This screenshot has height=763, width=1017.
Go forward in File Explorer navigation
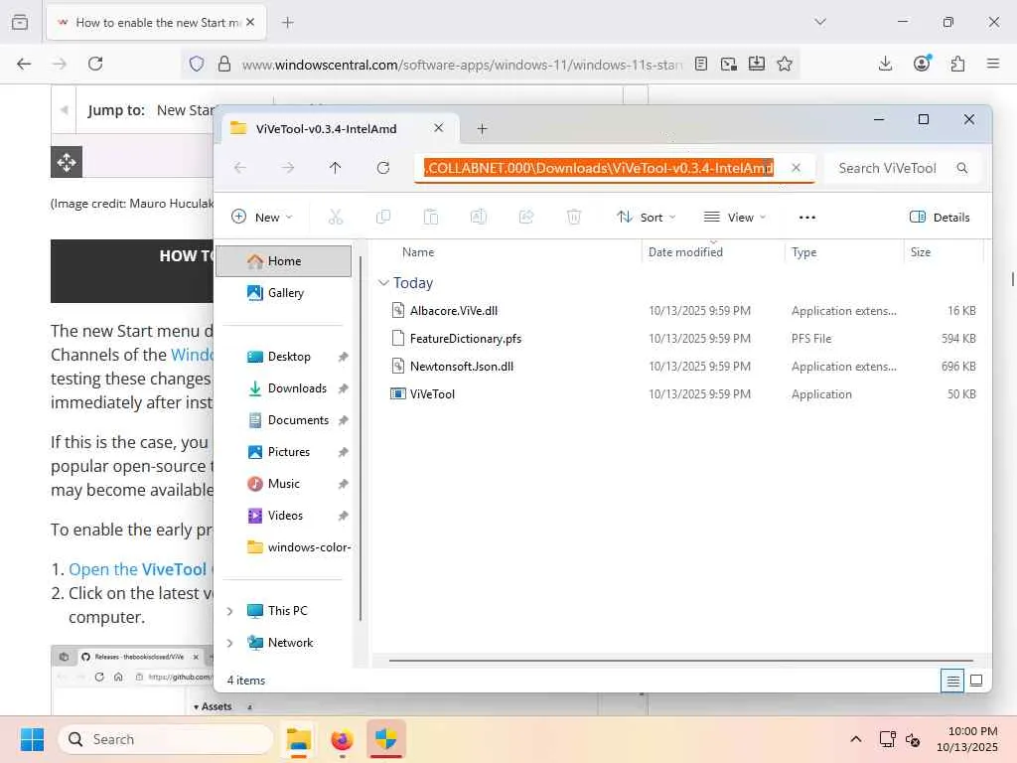(288, 168)
